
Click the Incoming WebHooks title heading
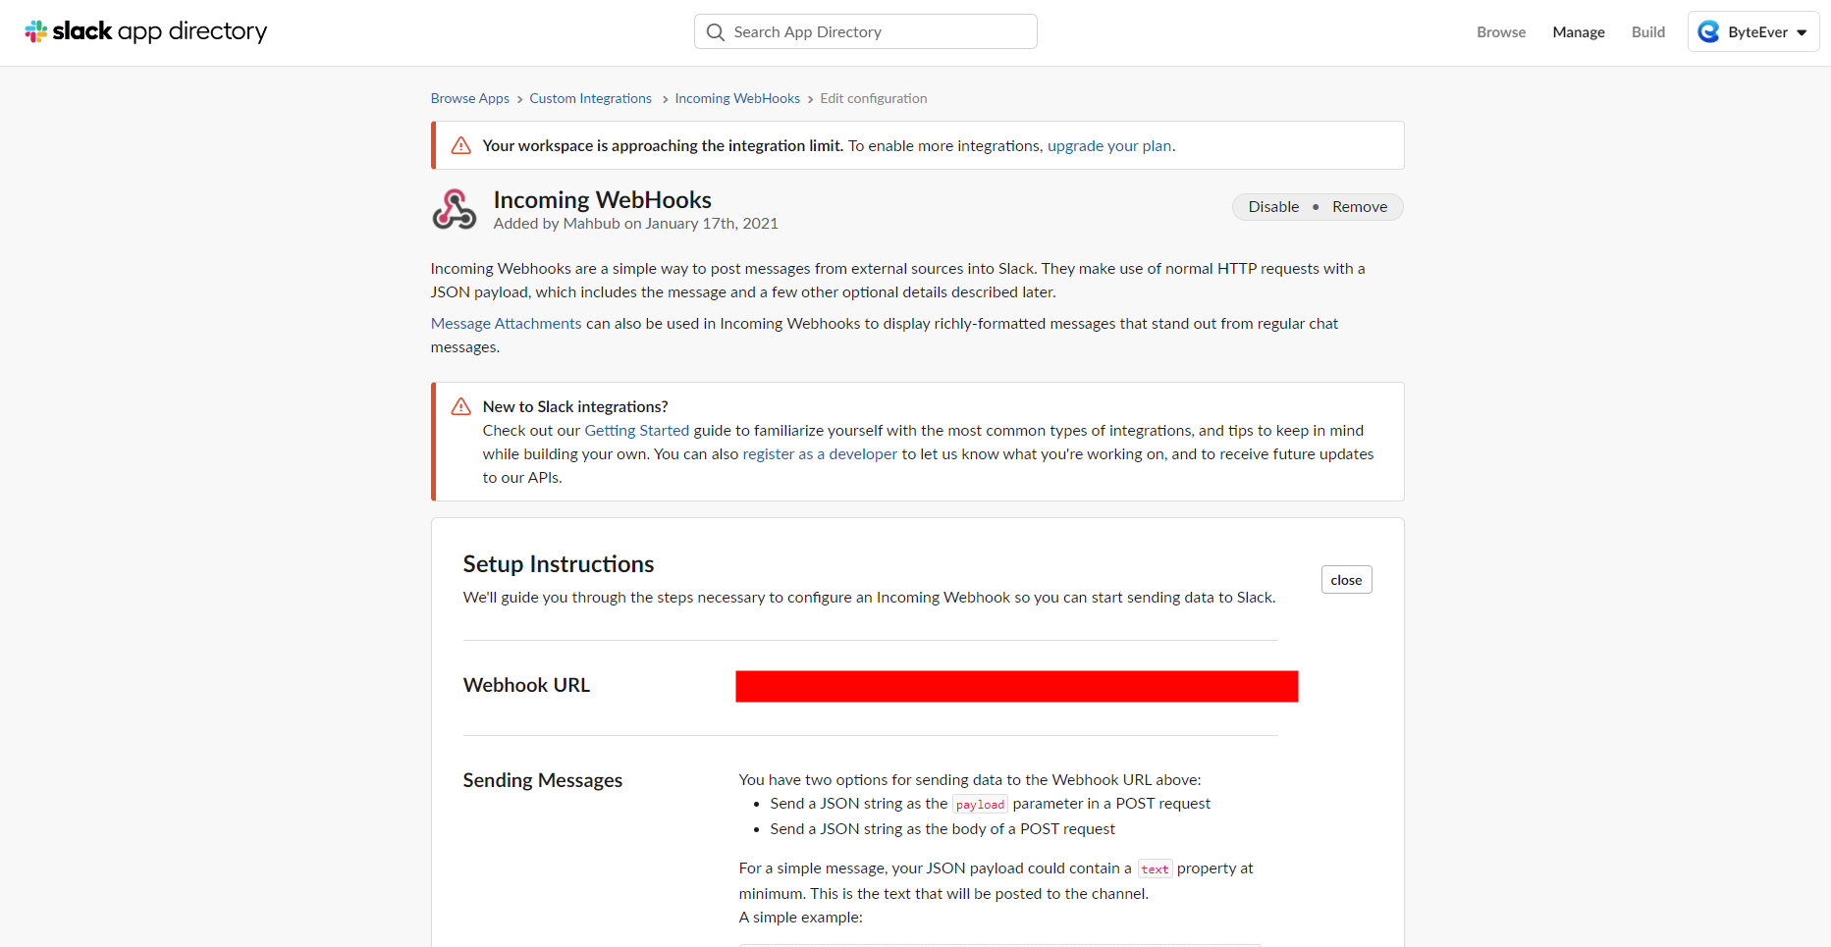tap(603, 200)
